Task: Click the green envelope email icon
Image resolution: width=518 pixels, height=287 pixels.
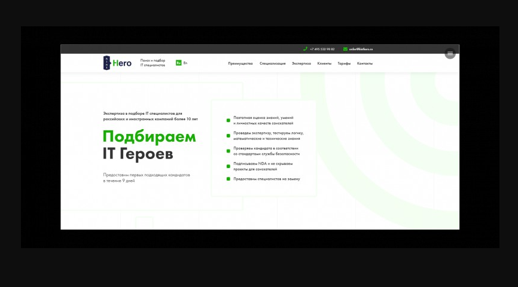Action: pos(345,49)
